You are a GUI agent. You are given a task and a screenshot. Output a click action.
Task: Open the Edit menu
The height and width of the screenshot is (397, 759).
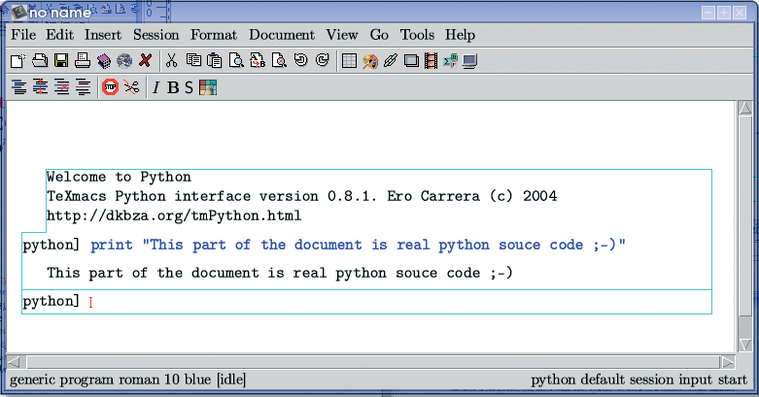click(x=59, y=35)
